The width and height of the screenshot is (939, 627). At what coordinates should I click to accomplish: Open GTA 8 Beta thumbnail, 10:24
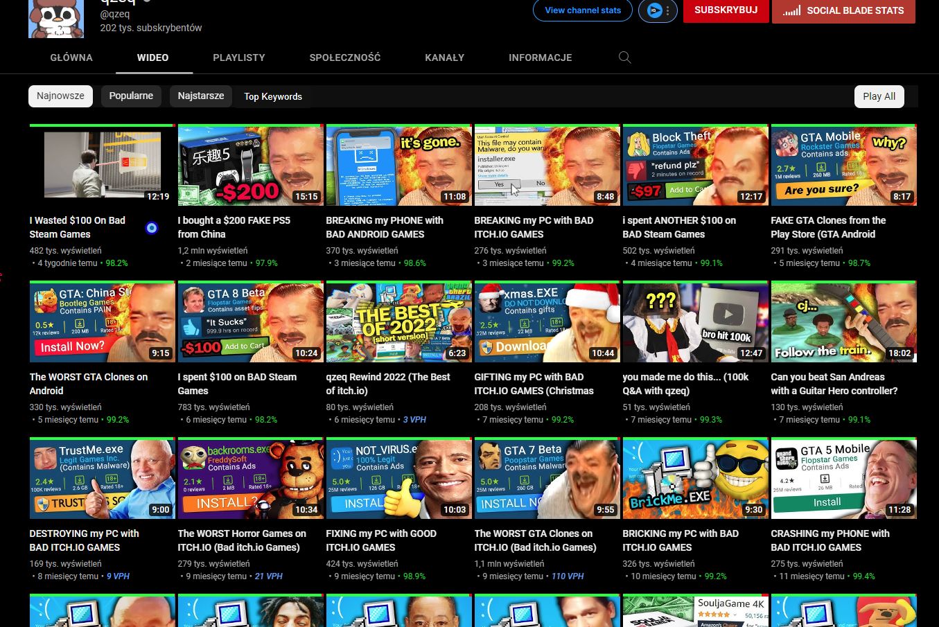250,321
